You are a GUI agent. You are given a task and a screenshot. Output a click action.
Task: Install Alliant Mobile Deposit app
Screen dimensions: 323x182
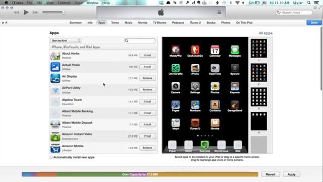(147, 125)
